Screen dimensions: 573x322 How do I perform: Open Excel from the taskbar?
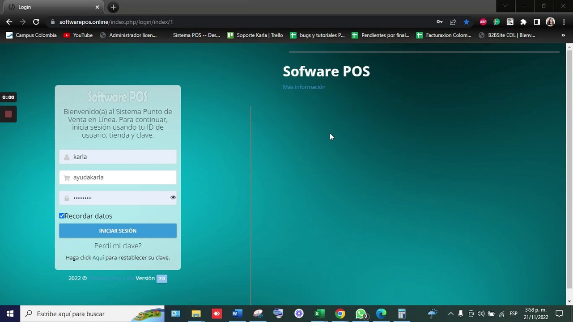tap(319, 314)
